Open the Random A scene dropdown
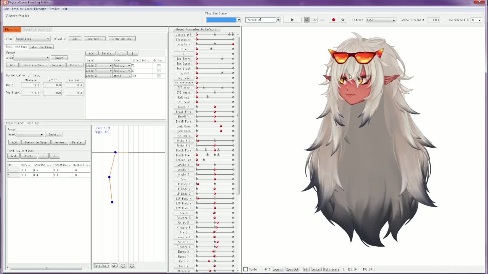Viewport: 488px width, 274px height. 263,20
